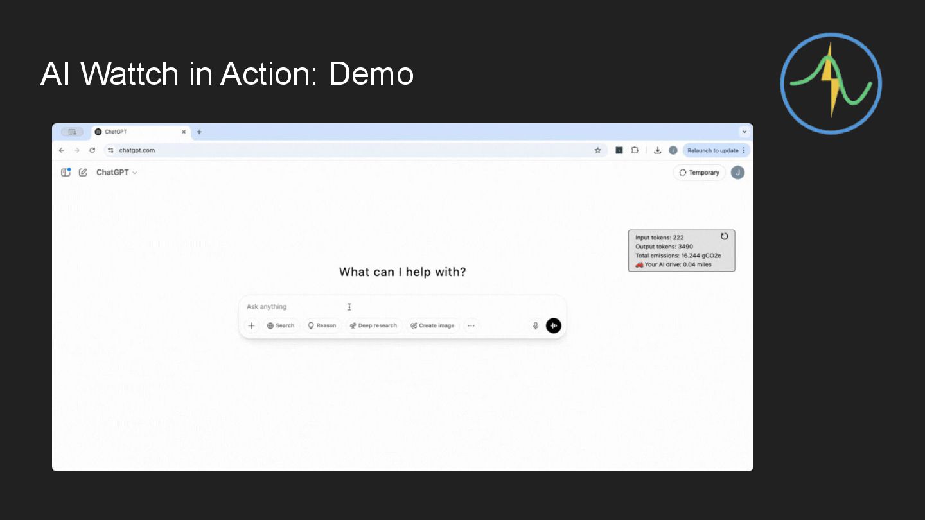Open the Extensions puzzle icon
Image resolution: width=925 pixels, height=520 pixels.
coord(635,150)
